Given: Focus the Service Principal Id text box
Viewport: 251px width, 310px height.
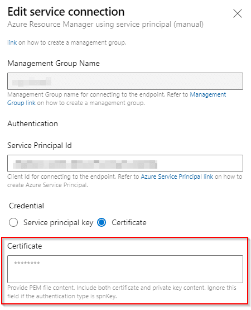Looking at the screenshot, I should (125, 163).
